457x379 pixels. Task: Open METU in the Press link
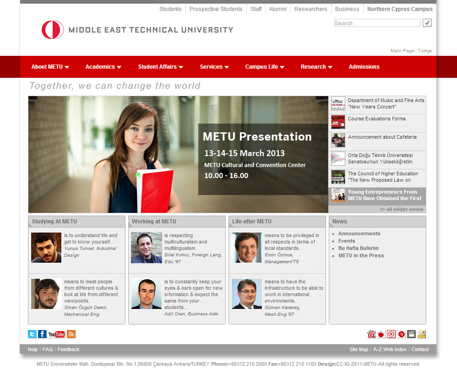361,255
